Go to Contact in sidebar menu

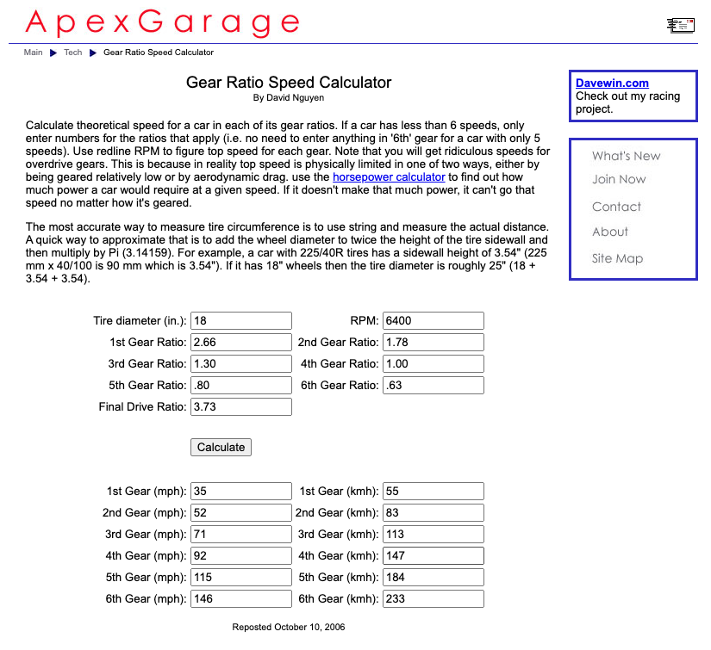pyautogui.click(x=616, y=207)
